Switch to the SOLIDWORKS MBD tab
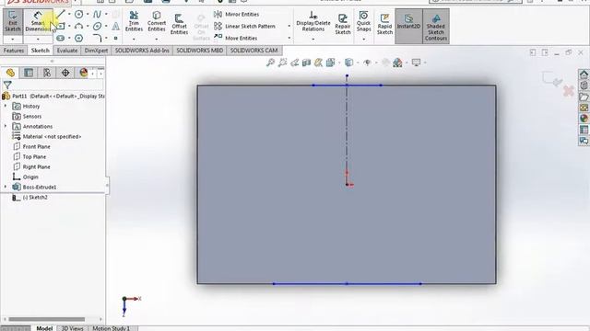This screenshot has height=331, width=590. point(199,51)
